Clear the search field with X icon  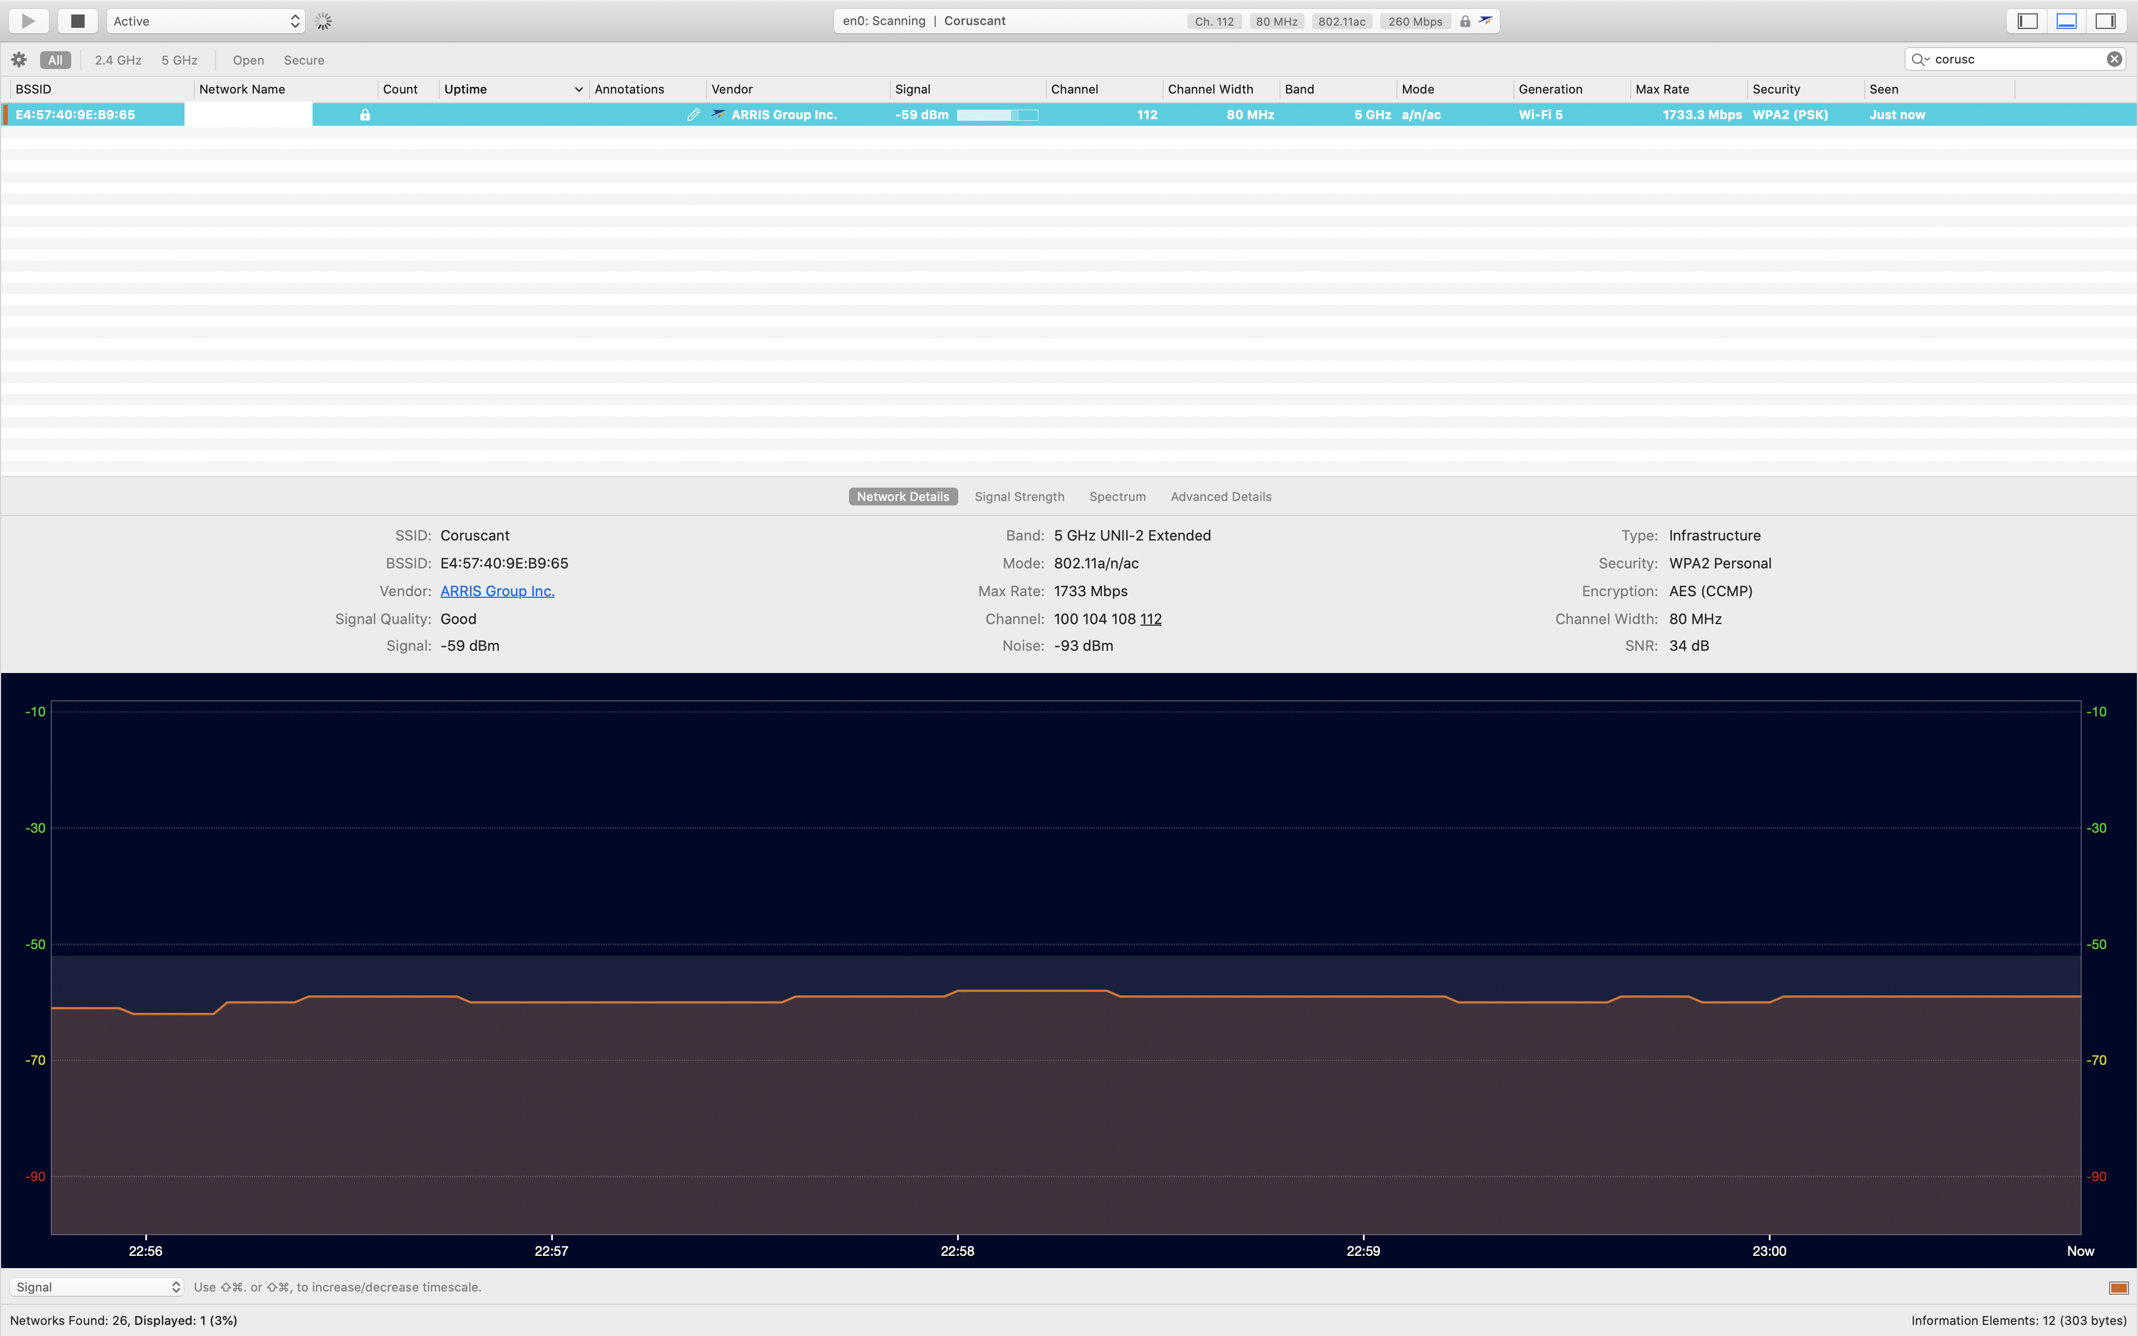tap(2114, 59)
